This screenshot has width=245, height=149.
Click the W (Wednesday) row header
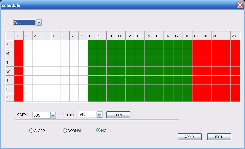pyautogui.click(x=10, y=71)
